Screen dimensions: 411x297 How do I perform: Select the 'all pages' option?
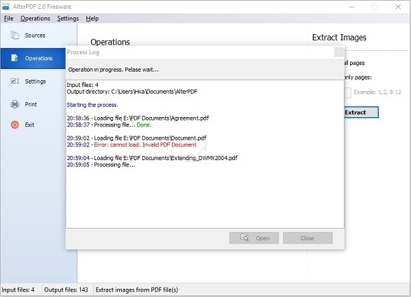coord(354,63)
